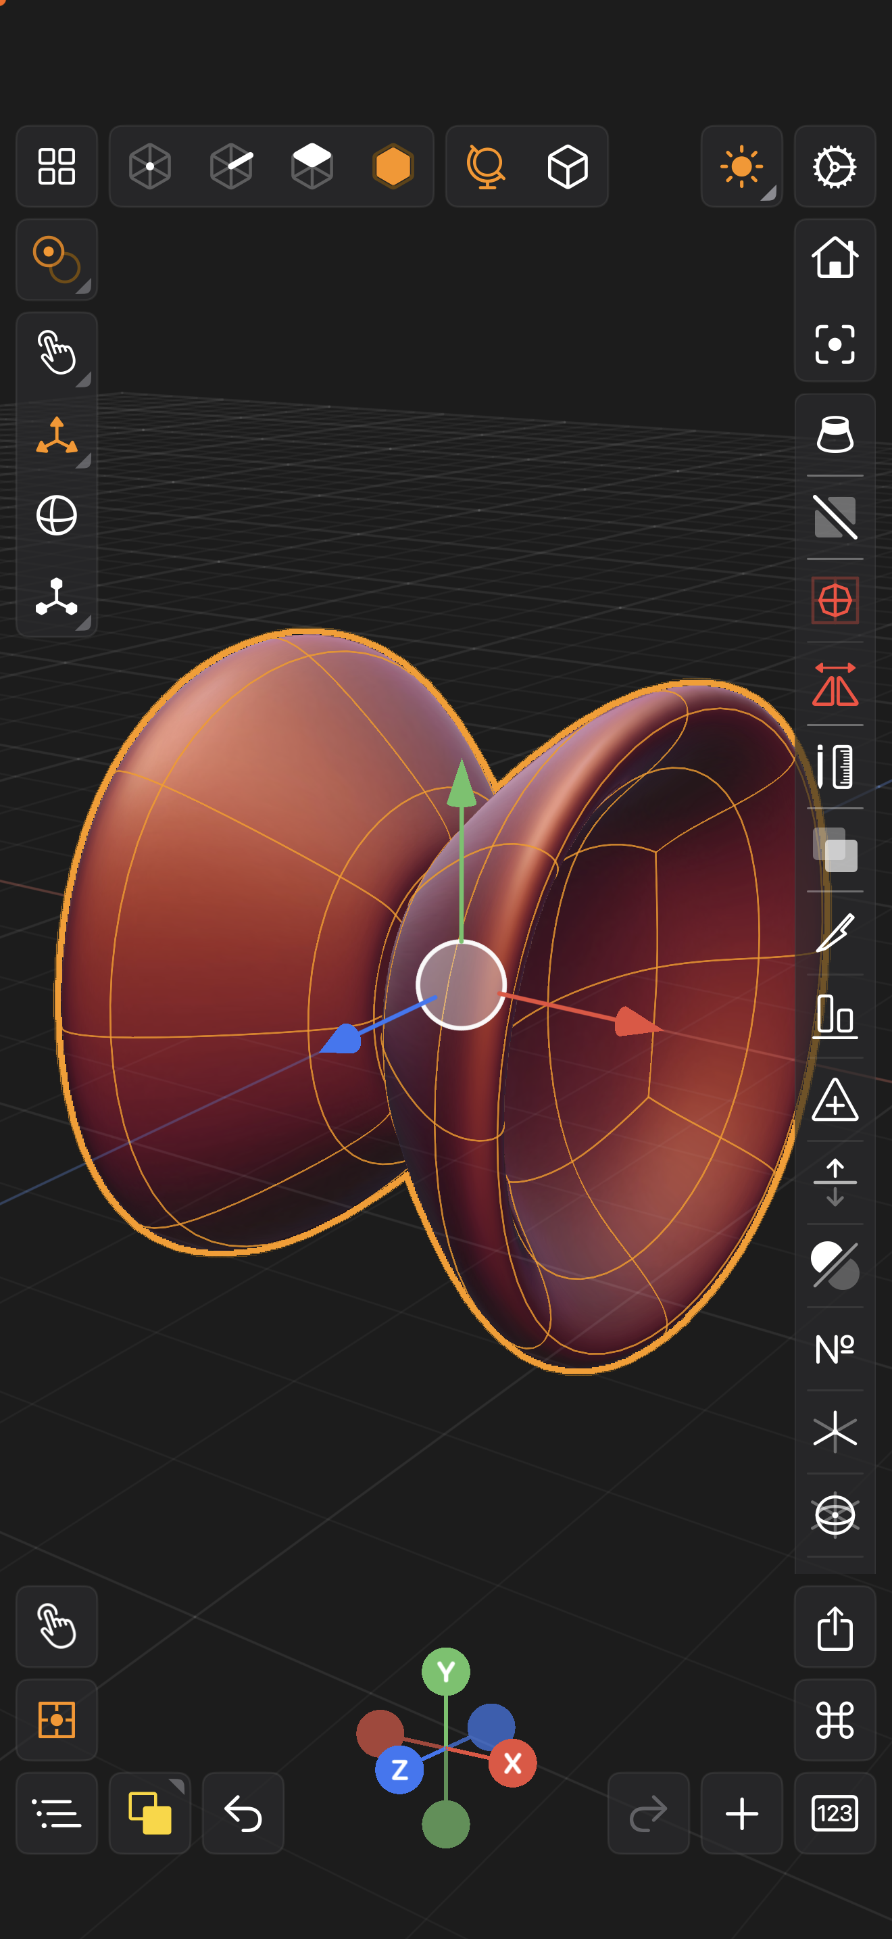
Task: Tap the lower touch hand icon
Action: (x=56, y=1627)
